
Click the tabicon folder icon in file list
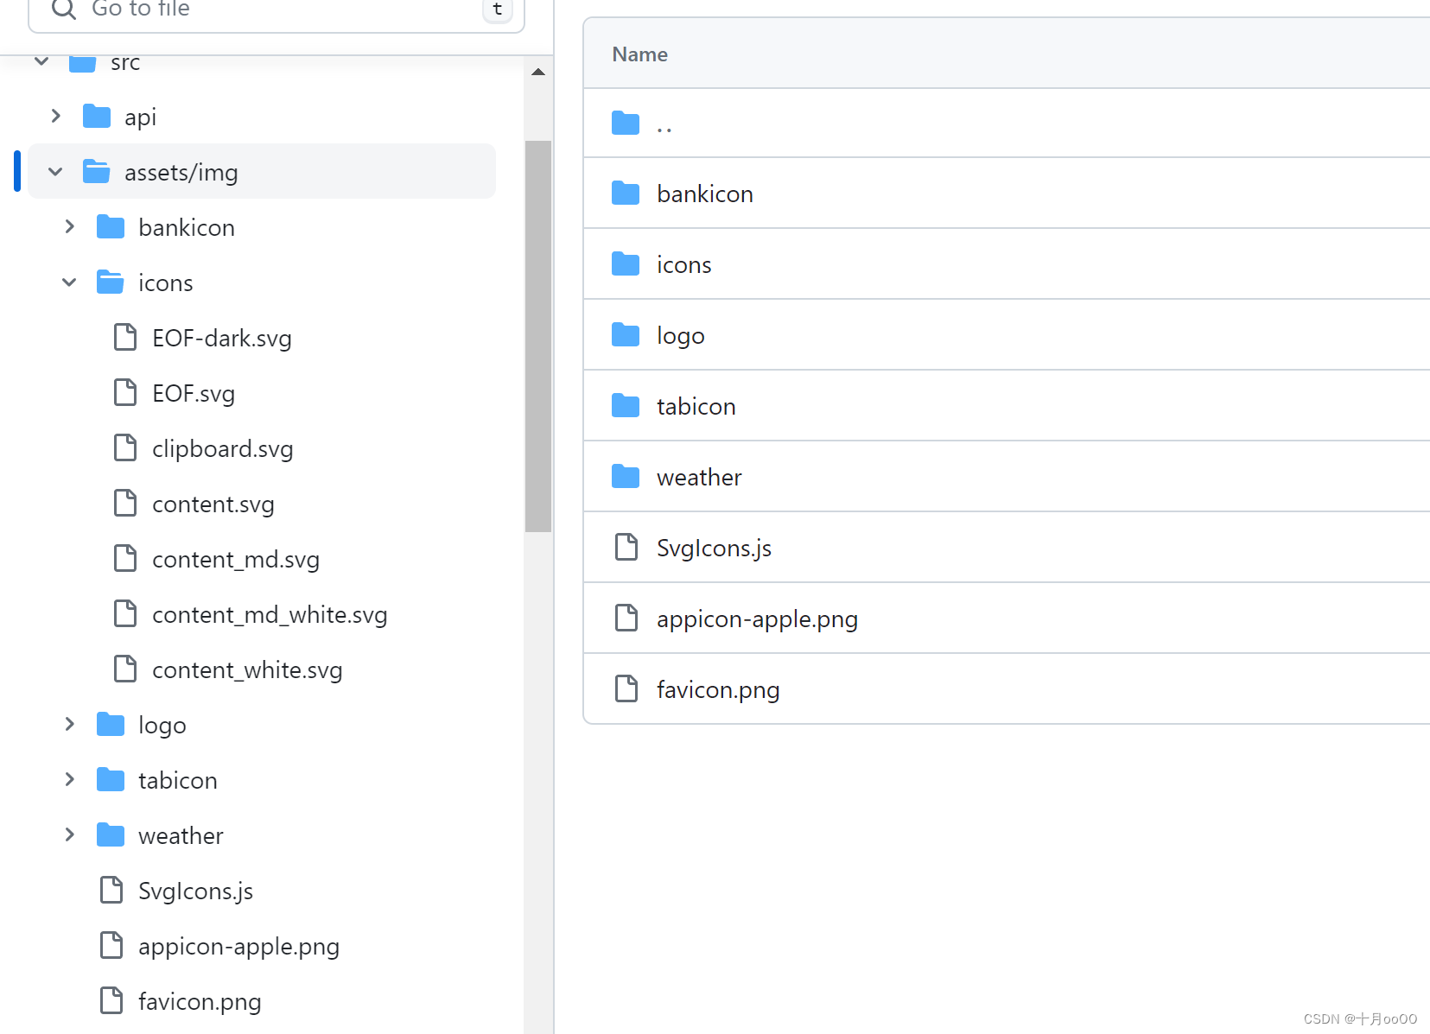click(x=626, y=406)
